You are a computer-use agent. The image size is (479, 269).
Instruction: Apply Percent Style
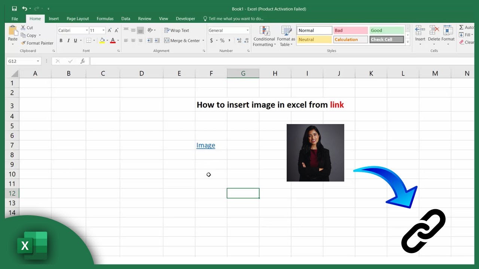(222, 40)
